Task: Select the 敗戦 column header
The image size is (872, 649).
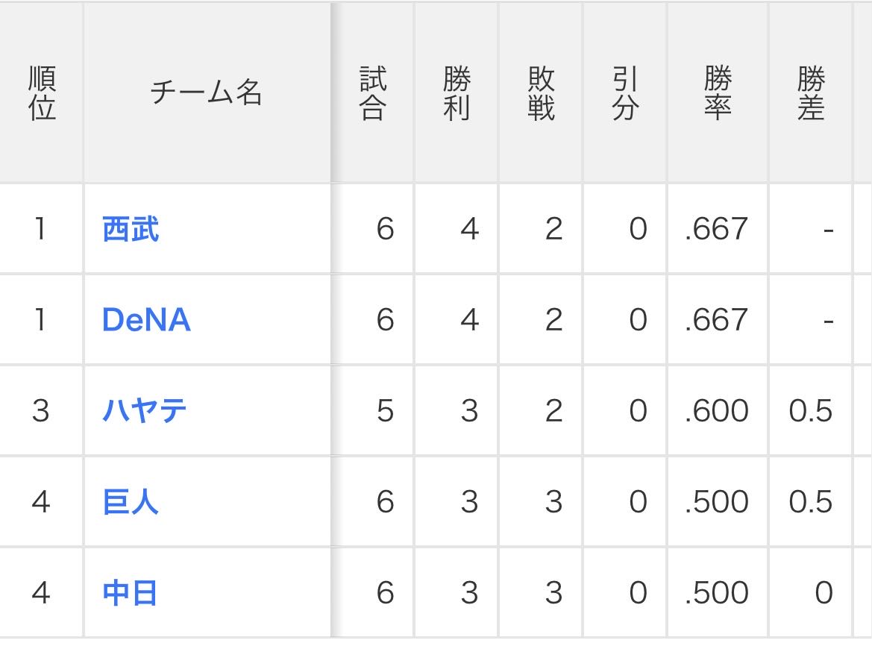Action: pyautogui.click(x=541, y=93)
